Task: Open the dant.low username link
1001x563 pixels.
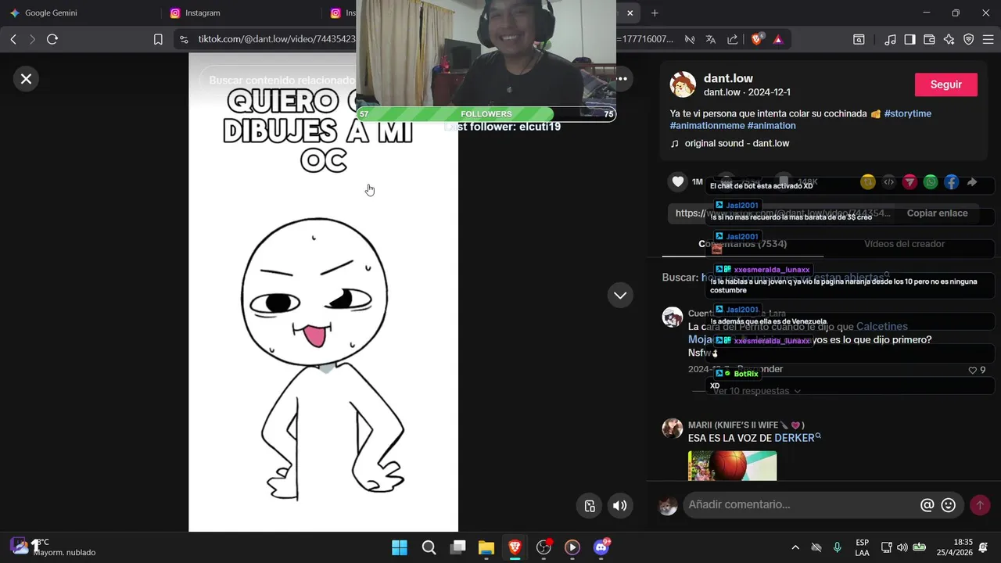Action: pos(728,78)
